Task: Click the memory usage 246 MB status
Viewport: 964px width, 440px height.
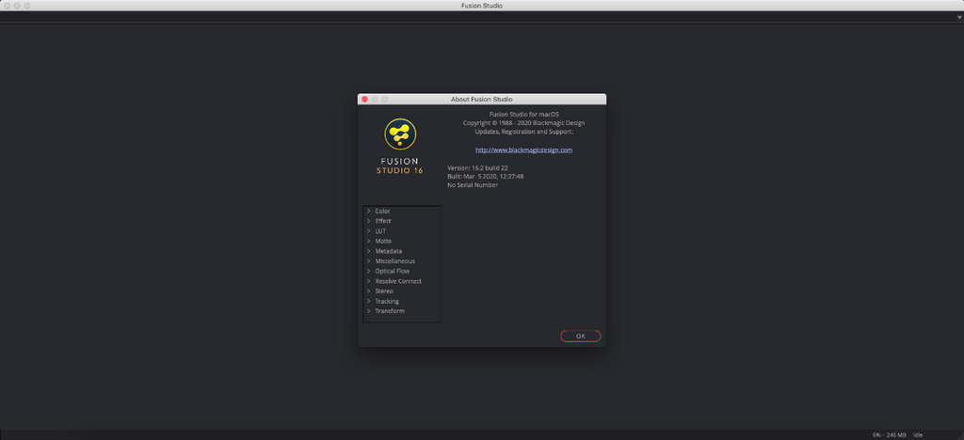Action: point(896,434)
